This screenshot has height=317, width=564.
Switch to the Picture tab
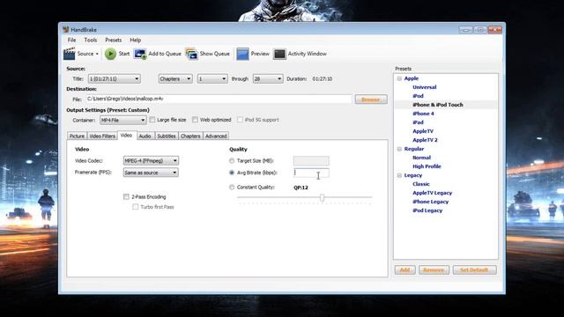click(77, 136)
